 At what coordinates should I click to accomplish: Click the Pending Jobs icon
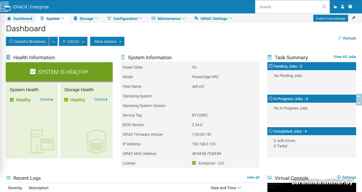pyautogui.click(x=271, y=66)
